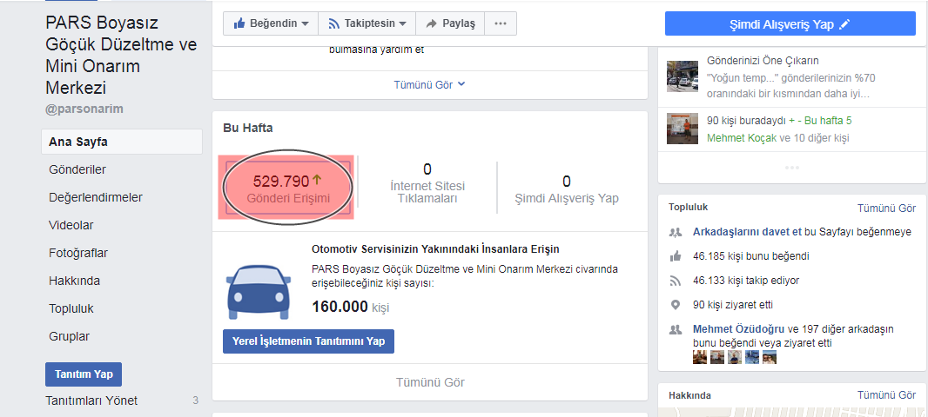Select Fotoğraflar in the sidebar
Image resolution: width=928 pixels, height=417 pixels.
point(78,253)
